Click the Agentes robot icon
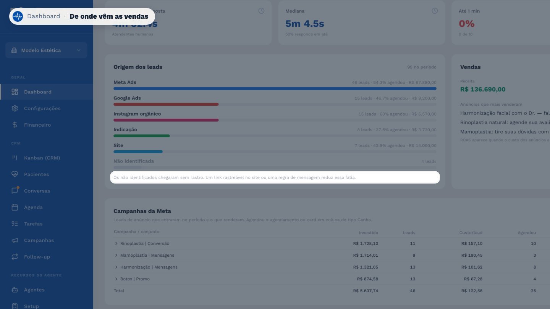This screenshot has width=550, height=309. (15, 290)
